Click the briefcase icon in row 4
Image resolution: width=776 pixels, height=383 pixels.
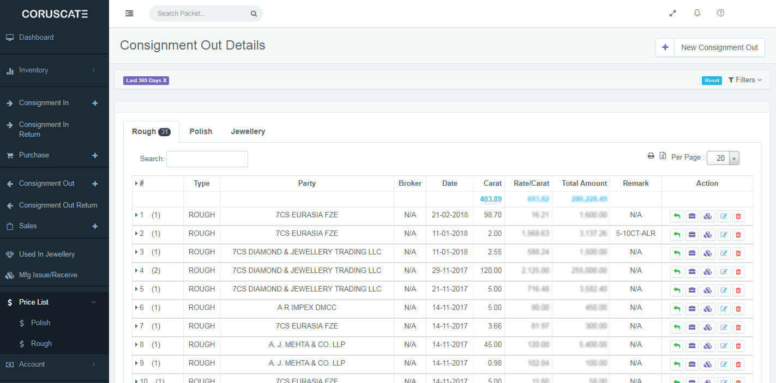[x=692, y=272]
